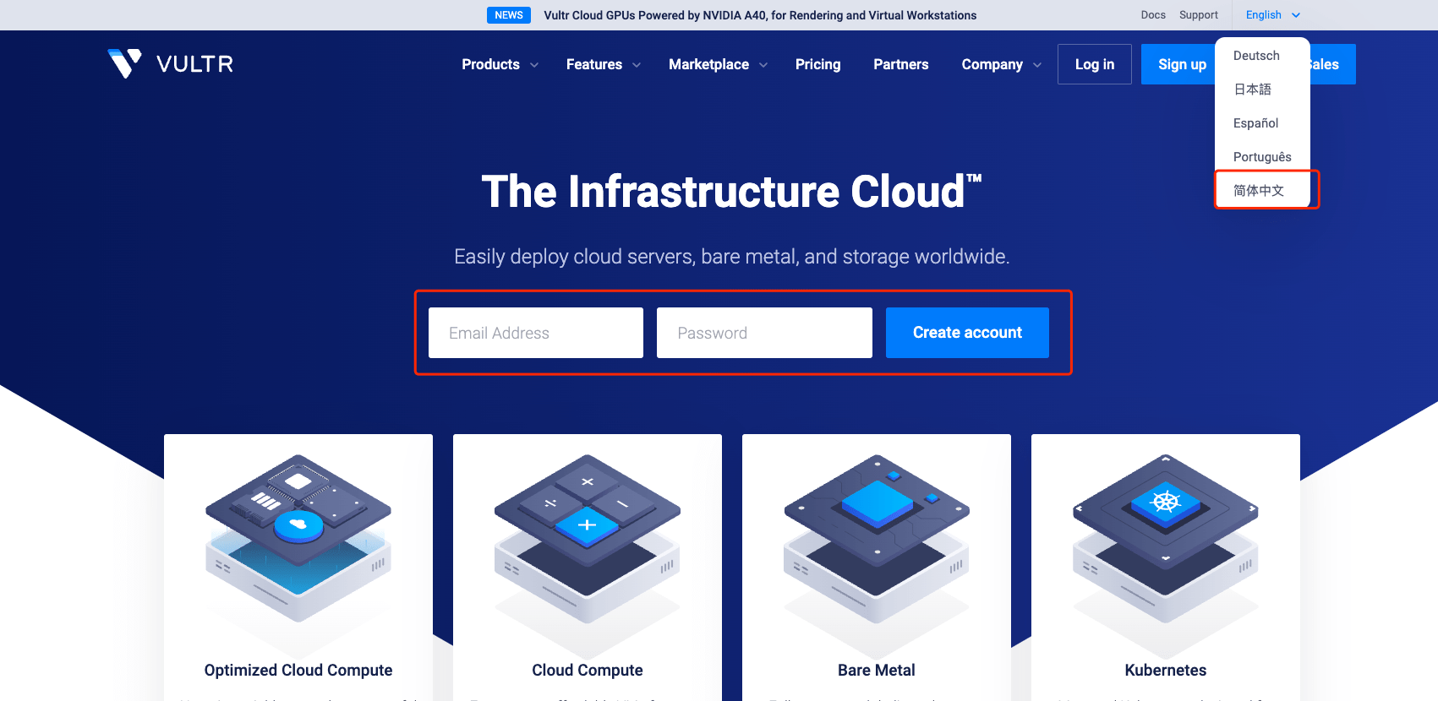
Task: Expand the Products dropdown menu
Action: click(x=500, y=64)
